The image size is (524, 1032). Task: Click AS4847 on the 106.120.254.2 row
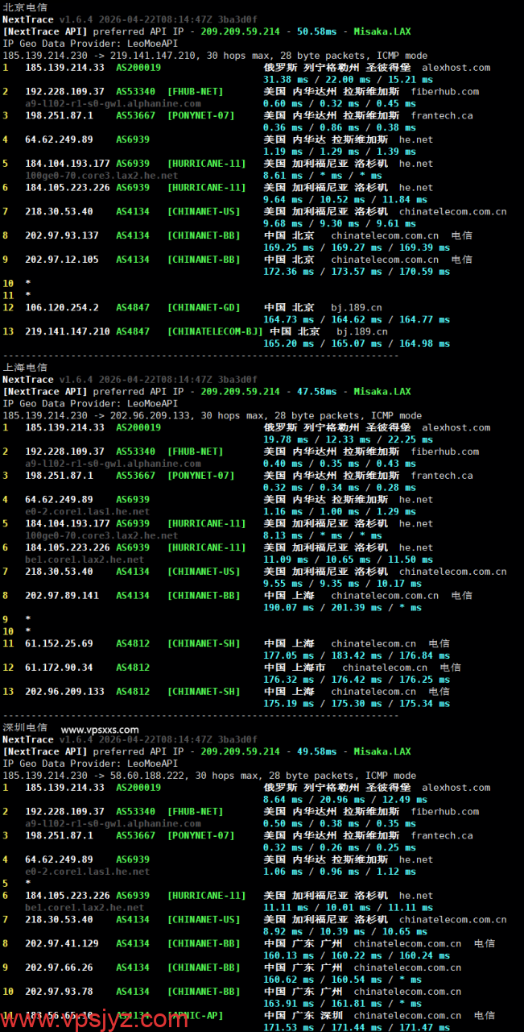coord(133,308)
